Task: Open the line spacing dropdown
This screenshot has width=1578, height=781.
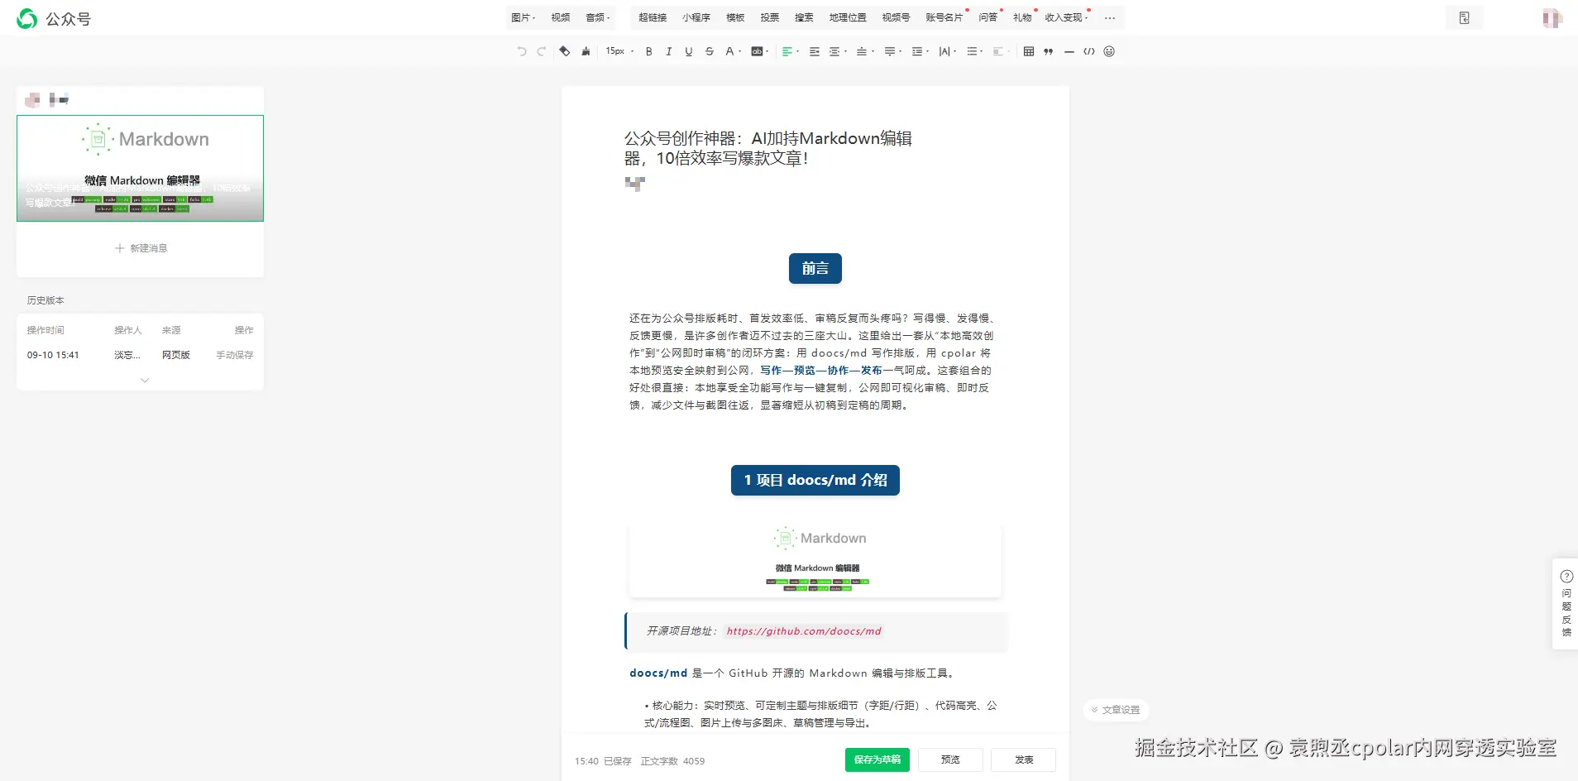Action: (920, 51)
